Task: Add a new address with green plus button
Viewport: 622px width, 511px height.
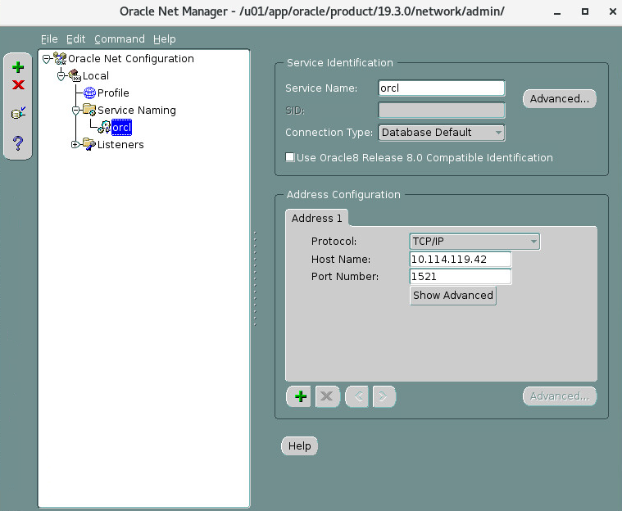Action: [x=300, y=396]
